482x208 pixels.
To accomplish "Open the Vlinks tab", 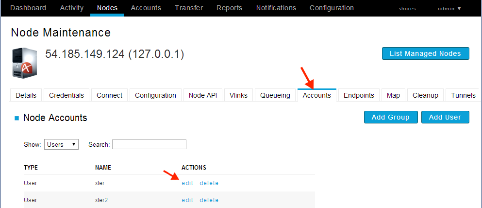I will coord(238,95).
